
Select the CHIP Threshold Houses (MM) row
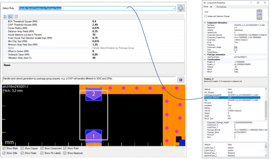(94, 25)
